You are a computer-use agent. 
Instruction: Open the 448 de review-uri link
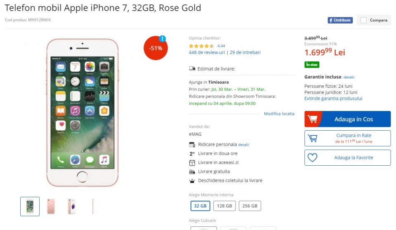[x=207, y=52]
